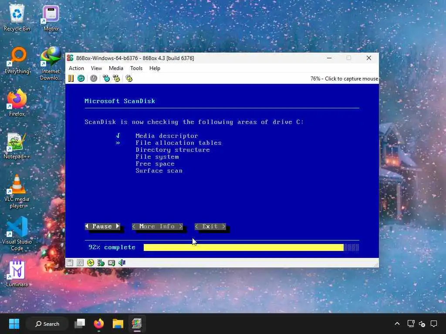Open Firefox from taskbar
Viewport: 446px width, 334px height.
(99, 324)
